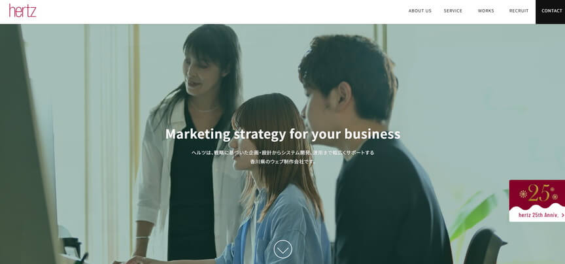Select RECRUIT in the navigation
Viewport: 565px width, 264px height.
pos(519,11)
